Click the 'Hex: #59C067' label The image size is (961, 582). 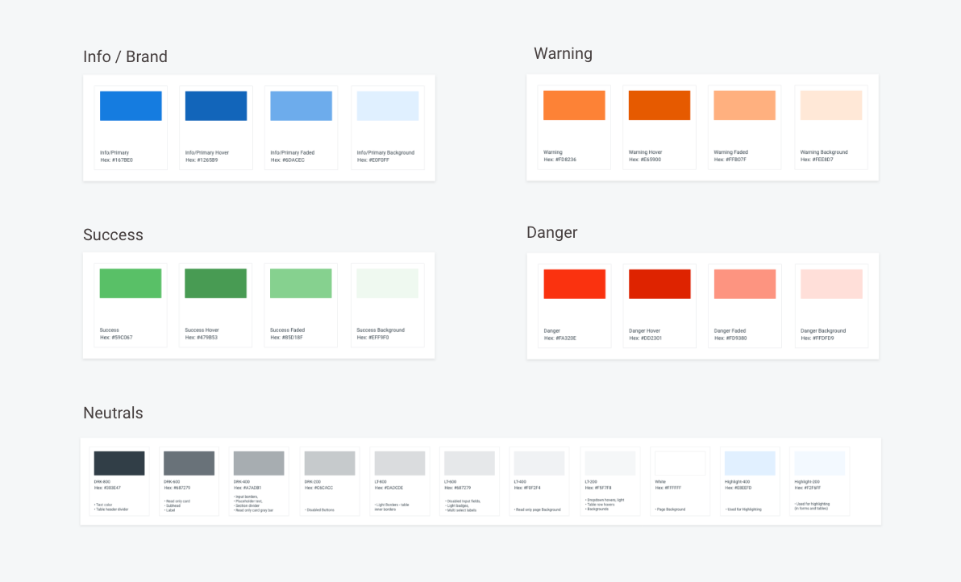click(x=116, y=338)
